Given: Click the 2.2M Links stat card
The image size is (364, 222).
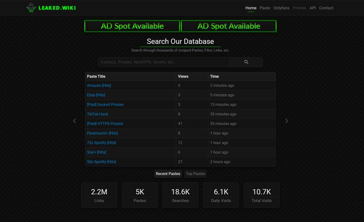Looking at the screenshot, I should click(99, 195).
